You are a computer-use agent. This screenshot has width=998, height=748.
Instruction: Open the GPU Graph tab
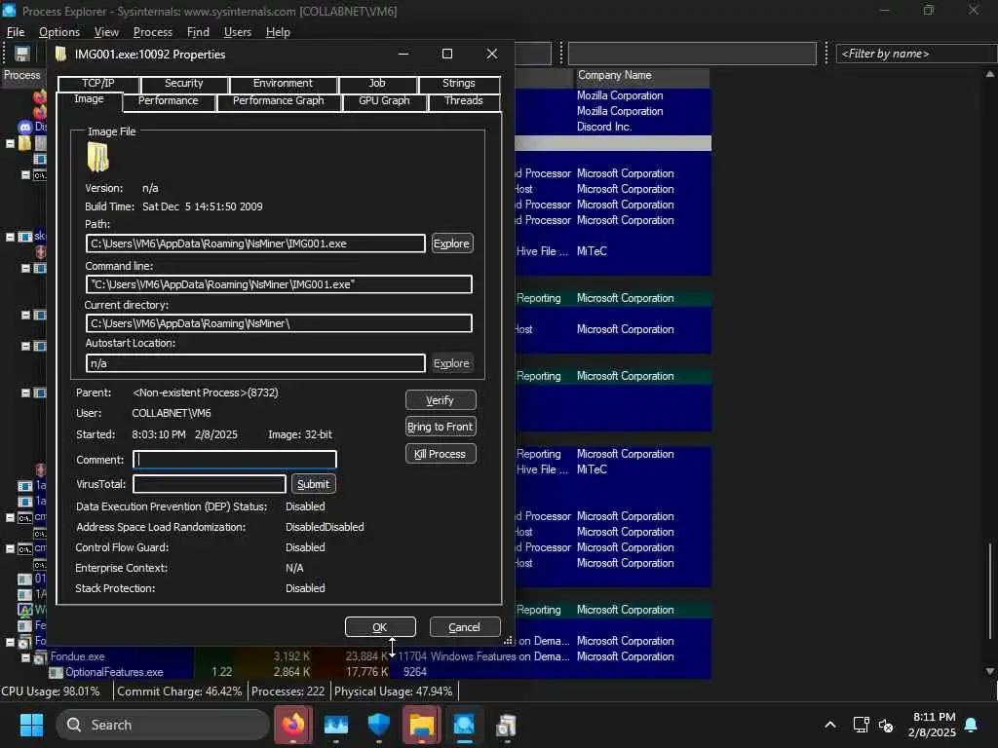384,101
